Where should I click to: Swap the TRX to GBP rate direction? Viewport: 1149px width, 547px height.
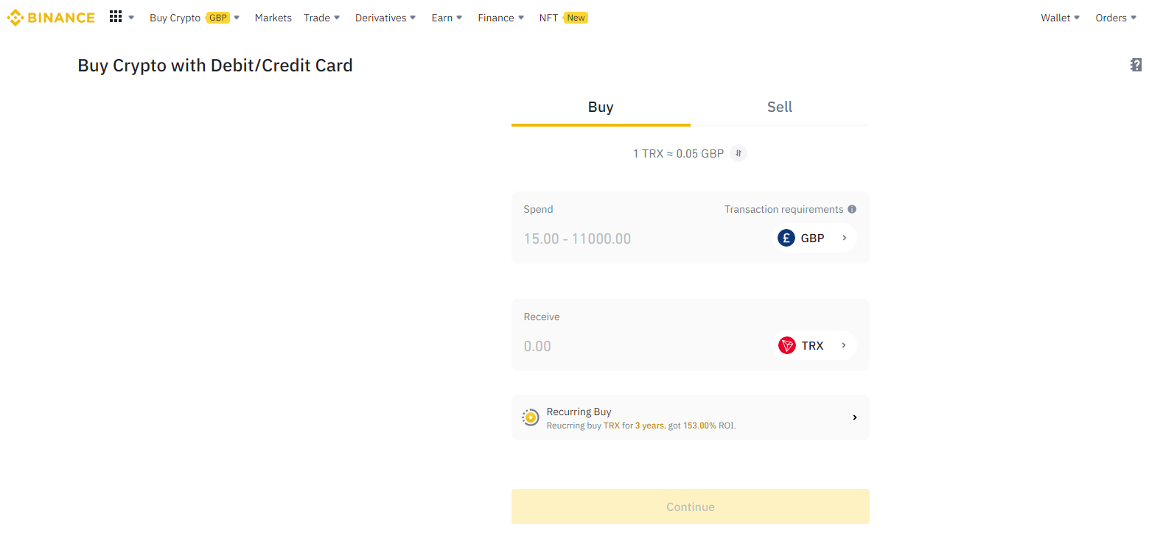[x=738, y=153]
